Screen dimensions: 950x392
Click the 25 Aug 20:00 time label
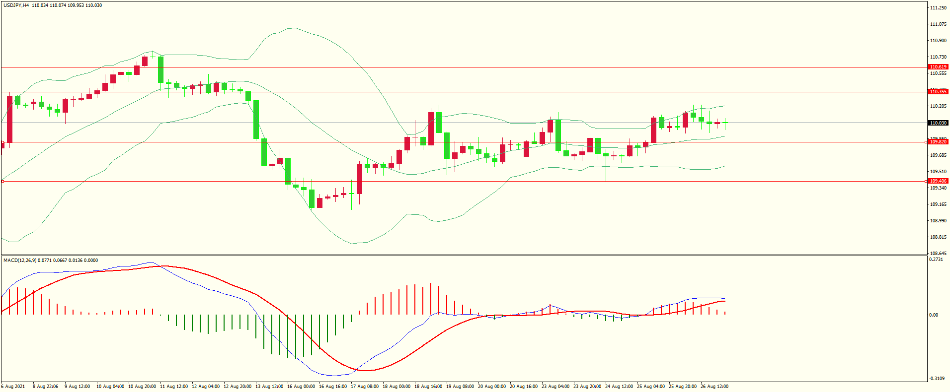(x=683, y=387)
